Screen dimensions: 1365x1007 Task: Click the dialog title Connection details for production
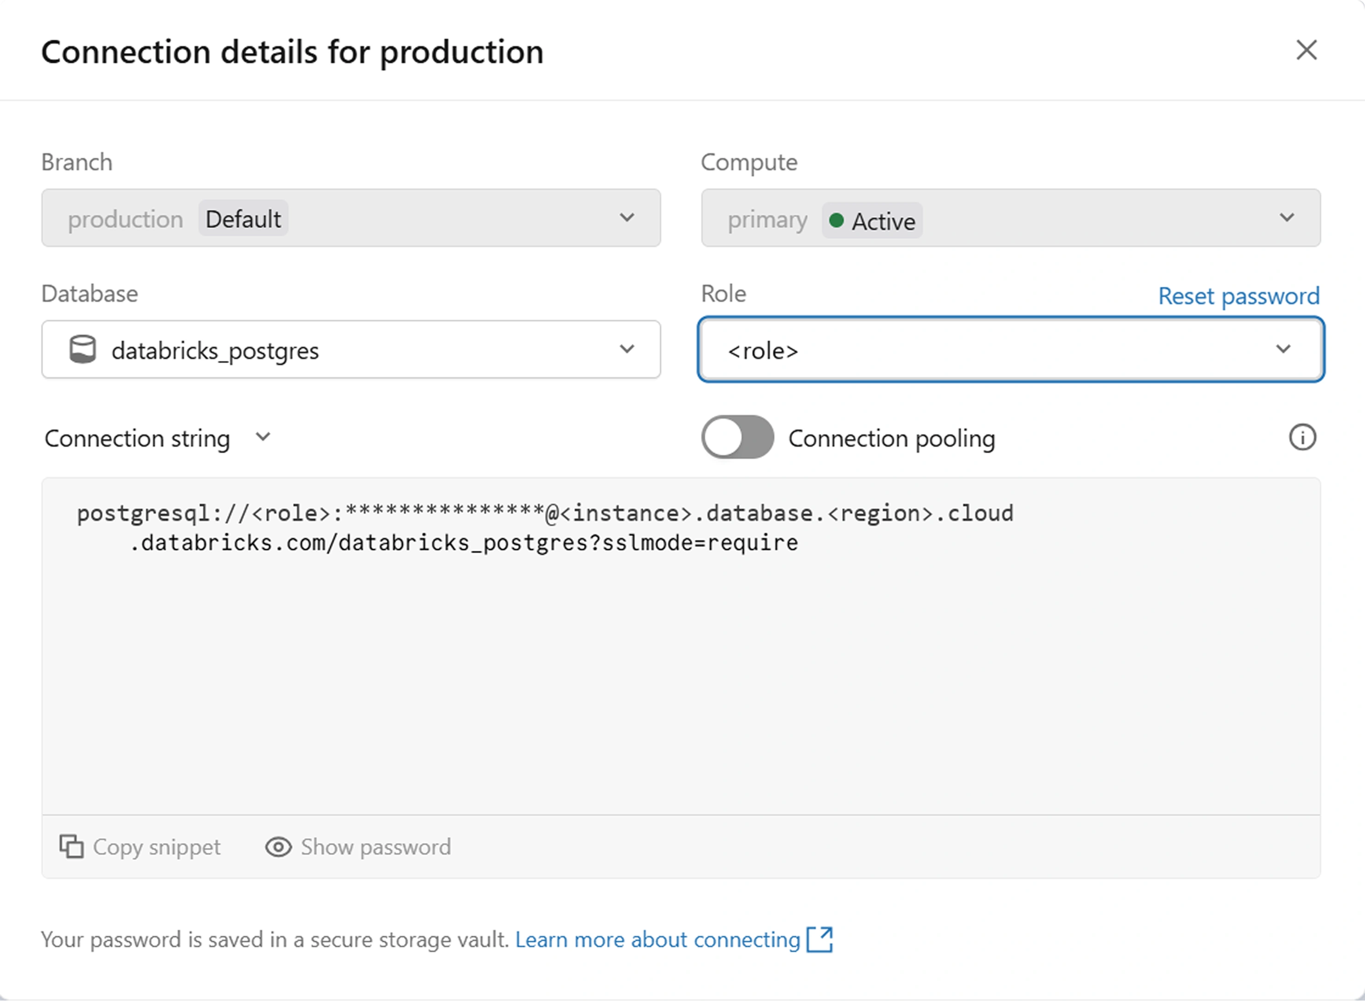click(x=292, y=52)
